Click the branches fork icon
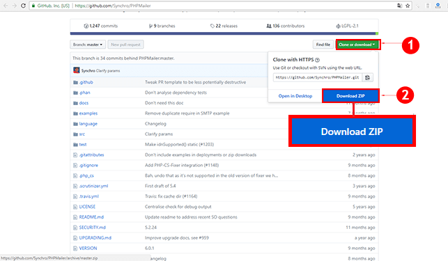This screenshot has height=261, width=448. point(150,26)
